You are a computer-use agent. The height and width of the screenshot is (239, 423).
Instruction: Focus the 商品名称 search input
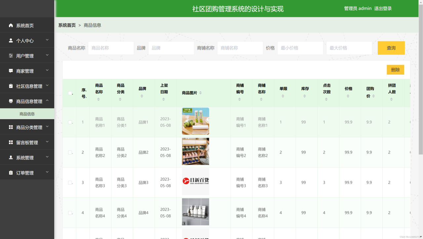tap(111, 48)
